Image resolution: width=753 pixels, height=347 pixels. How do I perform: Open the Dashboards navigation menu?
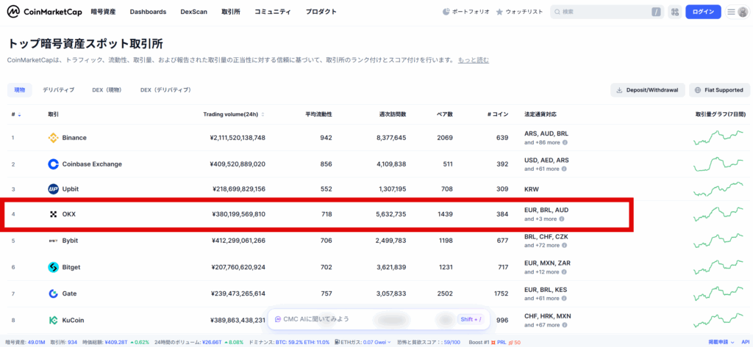[x=148, y=12]
